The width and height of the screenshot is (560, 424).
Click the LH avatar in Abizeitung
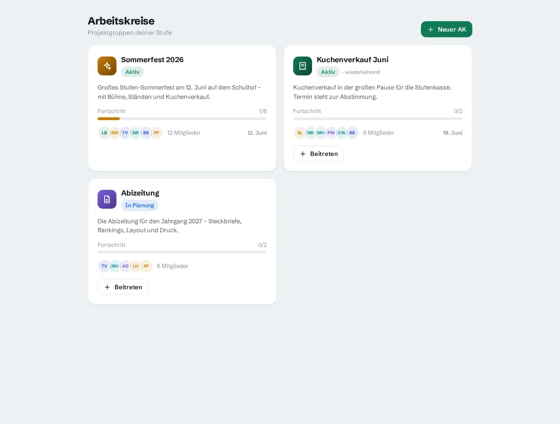point(136,266)
